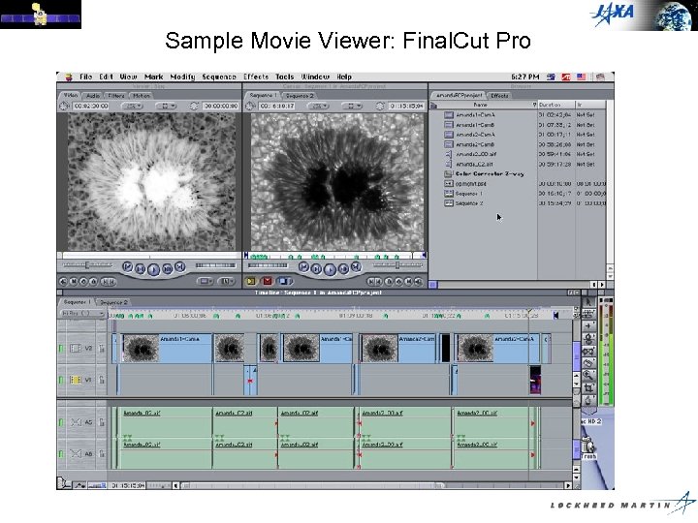Open the Mark menu
The height and width of the screenshot is (523, 698).
(153, 77)
